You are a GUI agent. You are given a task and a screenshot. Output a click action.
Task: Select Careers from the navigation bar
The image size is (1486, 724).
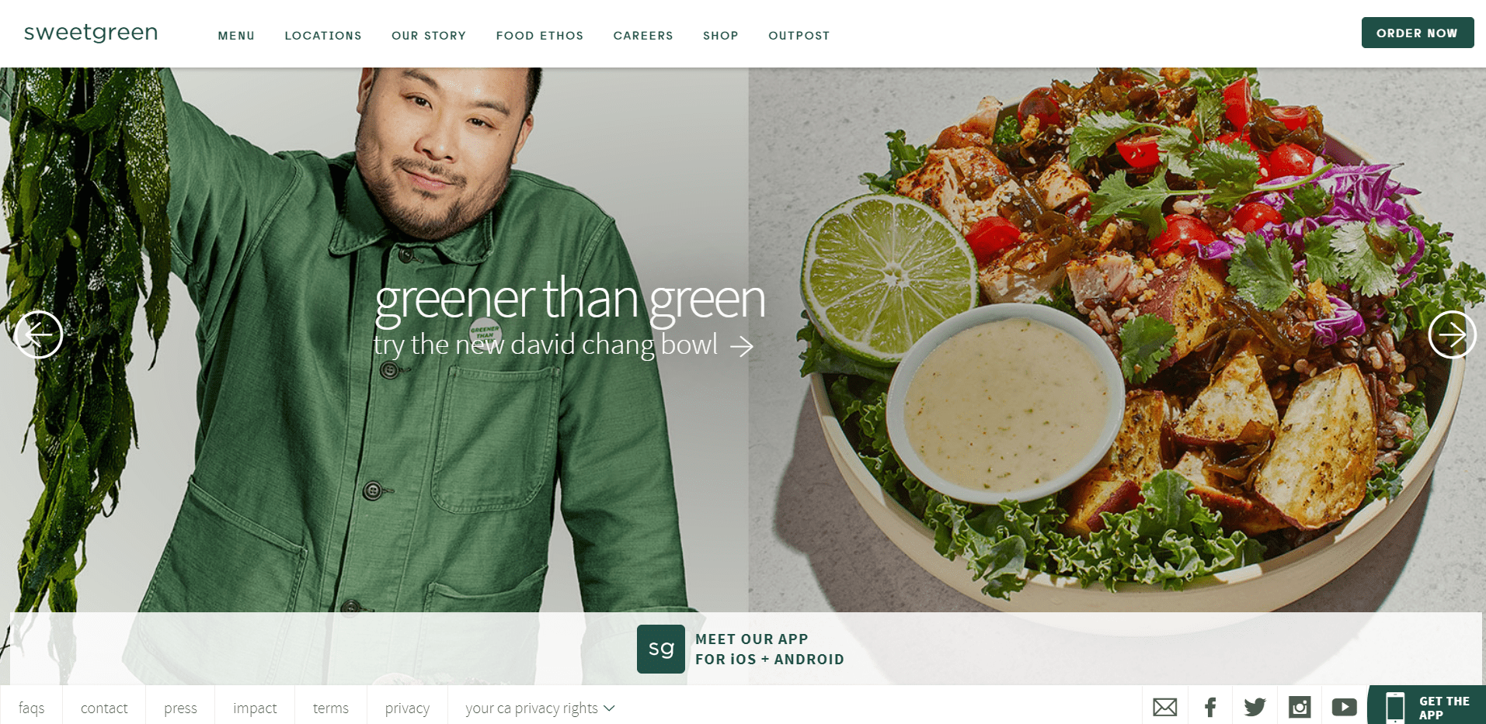click(643, 36)
